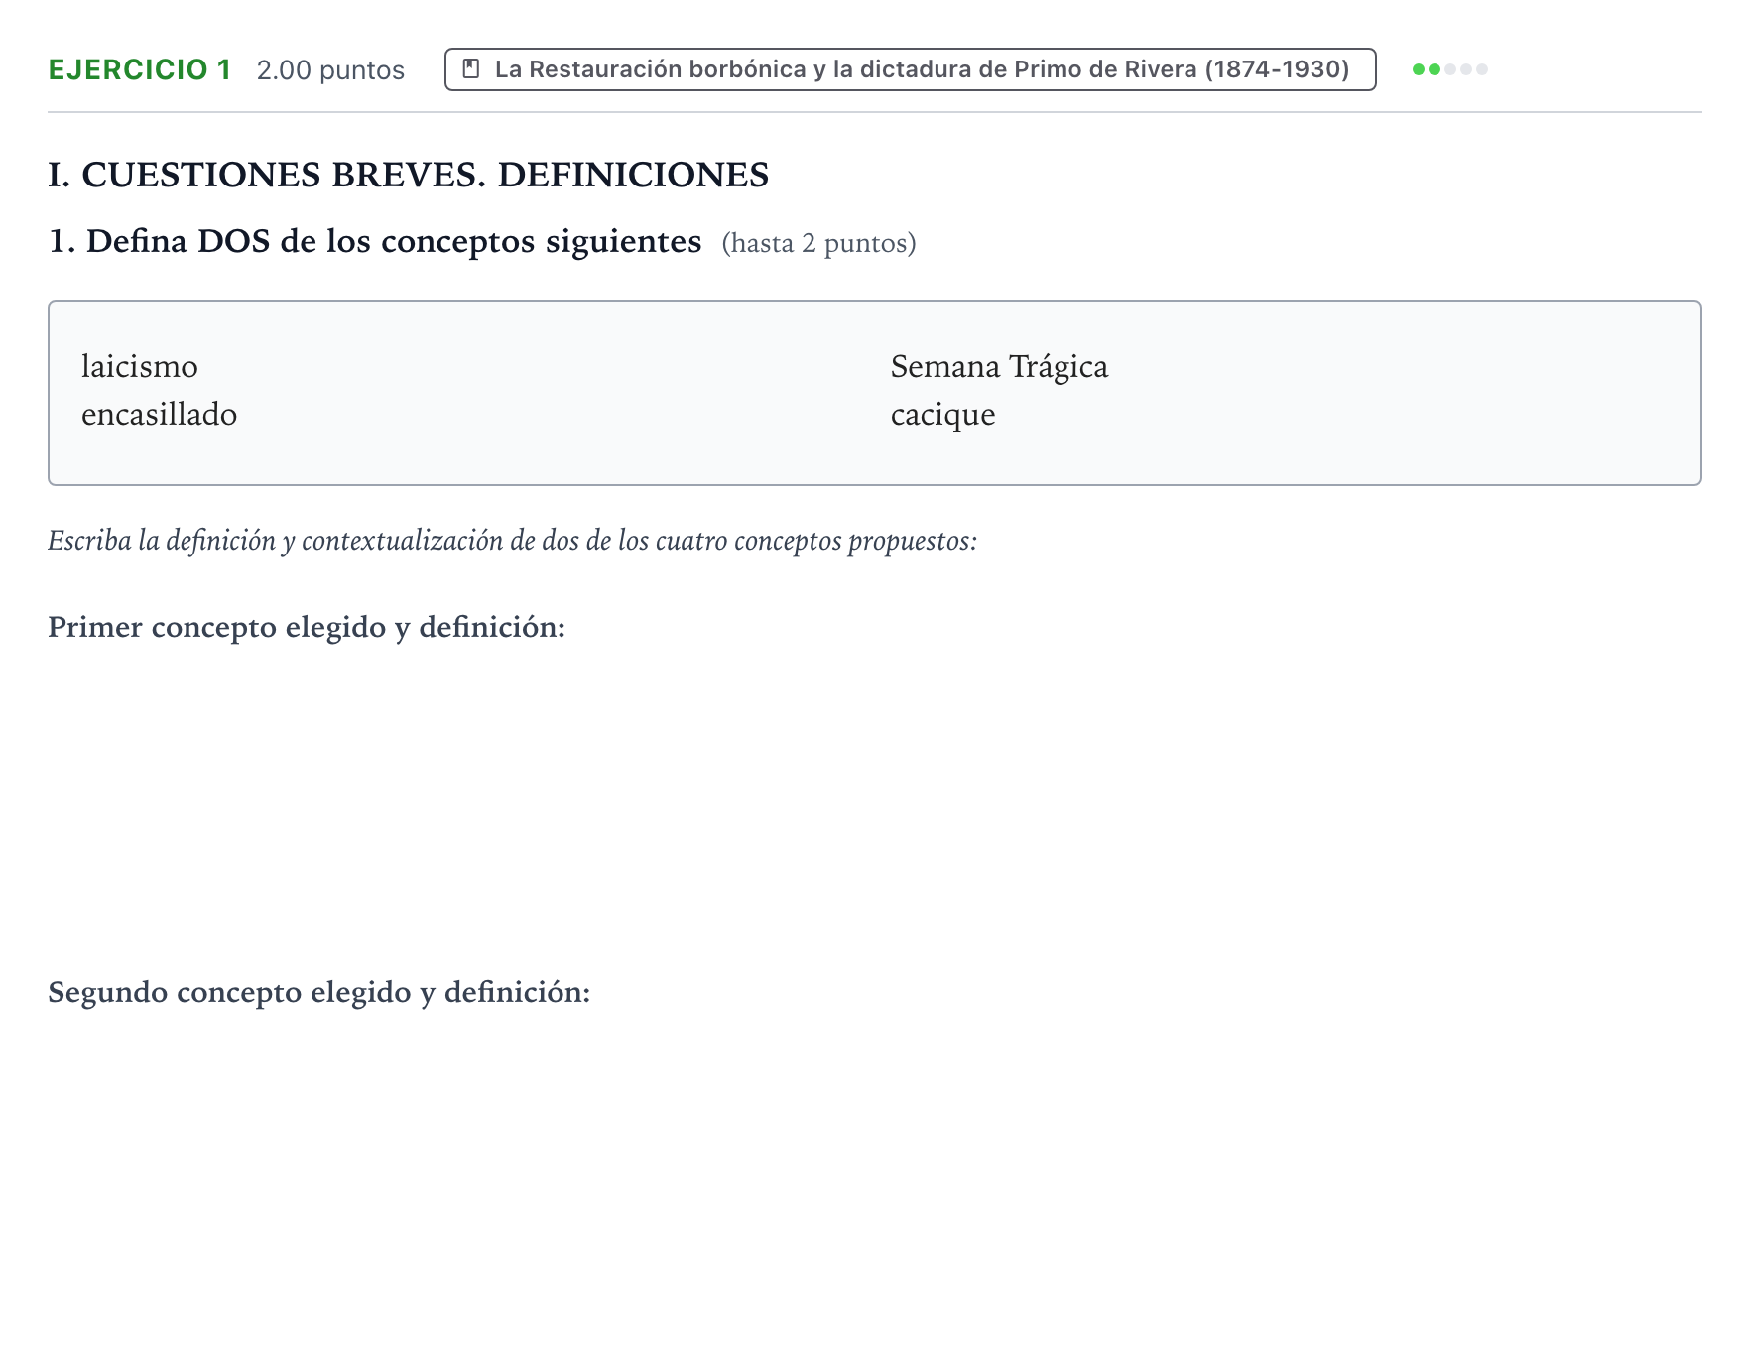Click the second green difficulty dot

click(x=1435, y=69)
